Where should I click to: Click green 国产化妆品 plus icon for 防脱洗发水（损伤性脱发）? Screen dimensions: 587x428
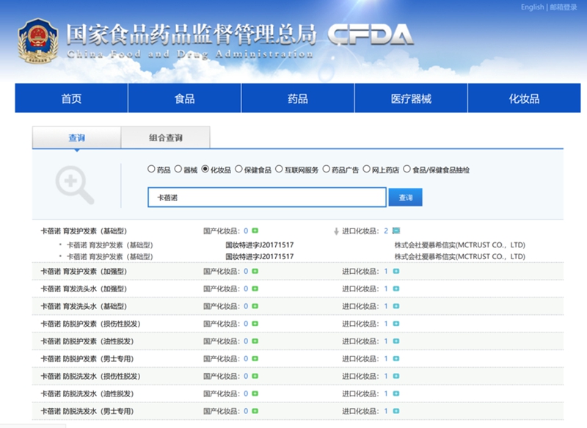click(x=255, y=376)
